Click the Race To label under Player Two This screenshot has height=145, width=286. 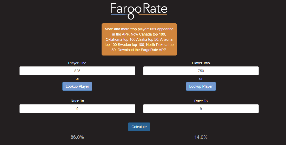click(x=201, y=101)
